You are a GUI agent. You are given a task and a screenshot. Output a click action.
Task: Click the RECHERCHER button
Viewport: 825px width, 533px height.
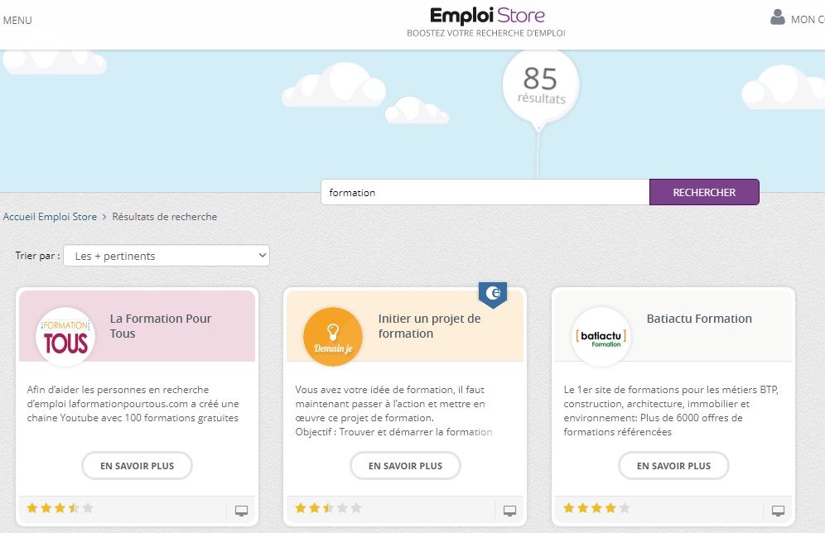tap(704, 192)
